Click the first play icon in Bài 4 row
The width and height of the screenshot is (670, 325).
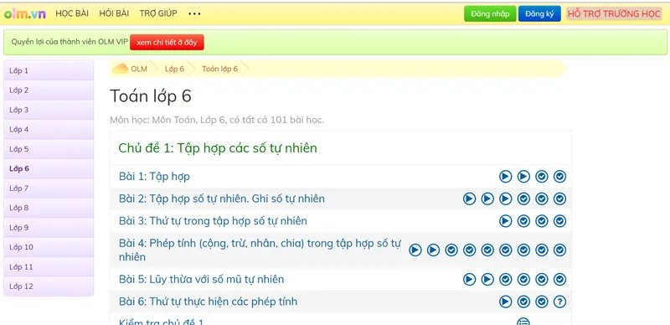415,250
